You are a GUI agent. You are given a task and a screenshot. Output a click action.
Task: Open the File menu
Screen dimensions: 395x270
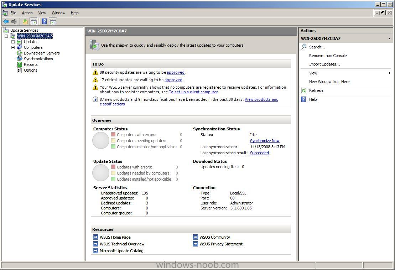(x=13, y=13)
